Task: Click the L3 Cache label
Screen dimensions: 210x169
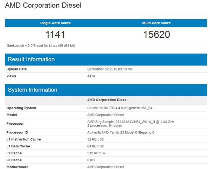Action: click(x=14, y=160)
